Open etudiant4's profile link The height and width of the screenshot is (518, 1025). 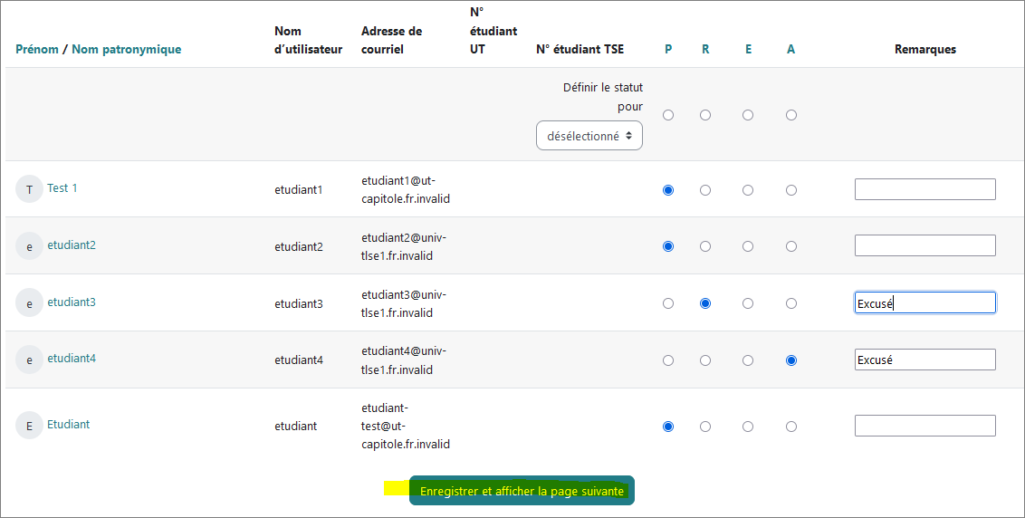tap(72, 359)
